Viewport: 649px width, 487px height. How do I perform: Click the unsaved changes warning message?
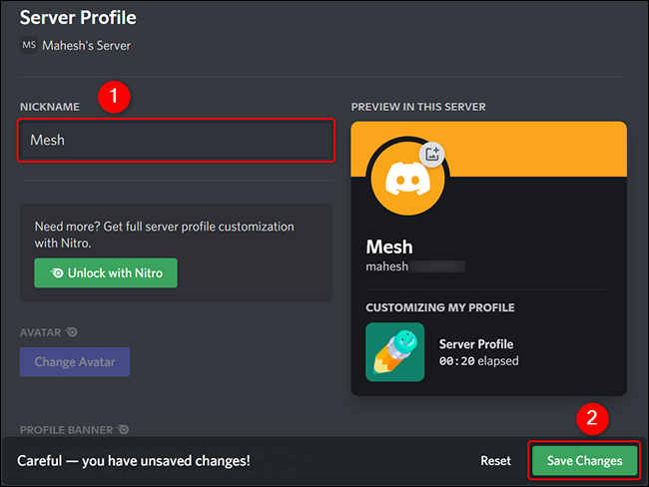coord(134,461)
